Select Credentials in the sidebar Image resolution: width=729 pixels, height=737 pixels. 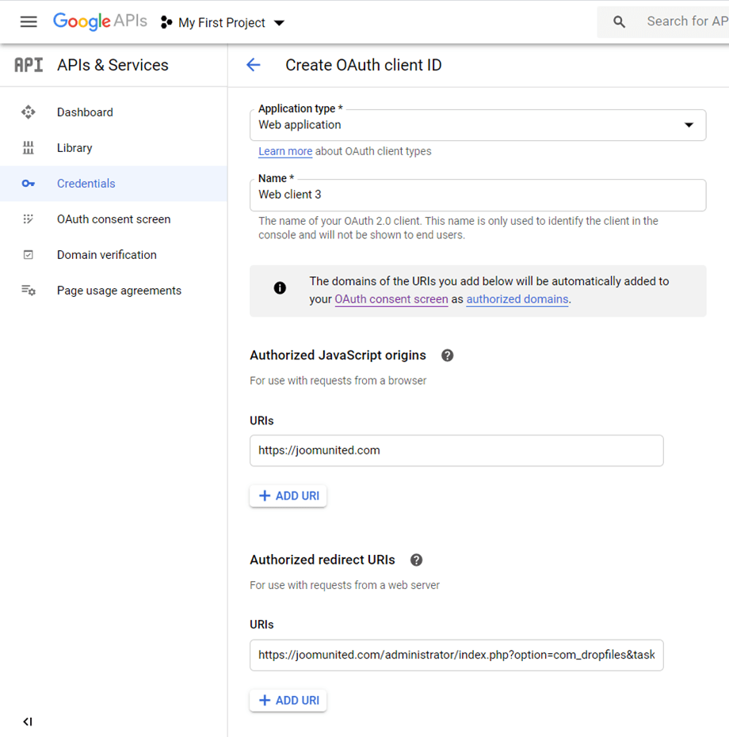(x=86, y=184)
